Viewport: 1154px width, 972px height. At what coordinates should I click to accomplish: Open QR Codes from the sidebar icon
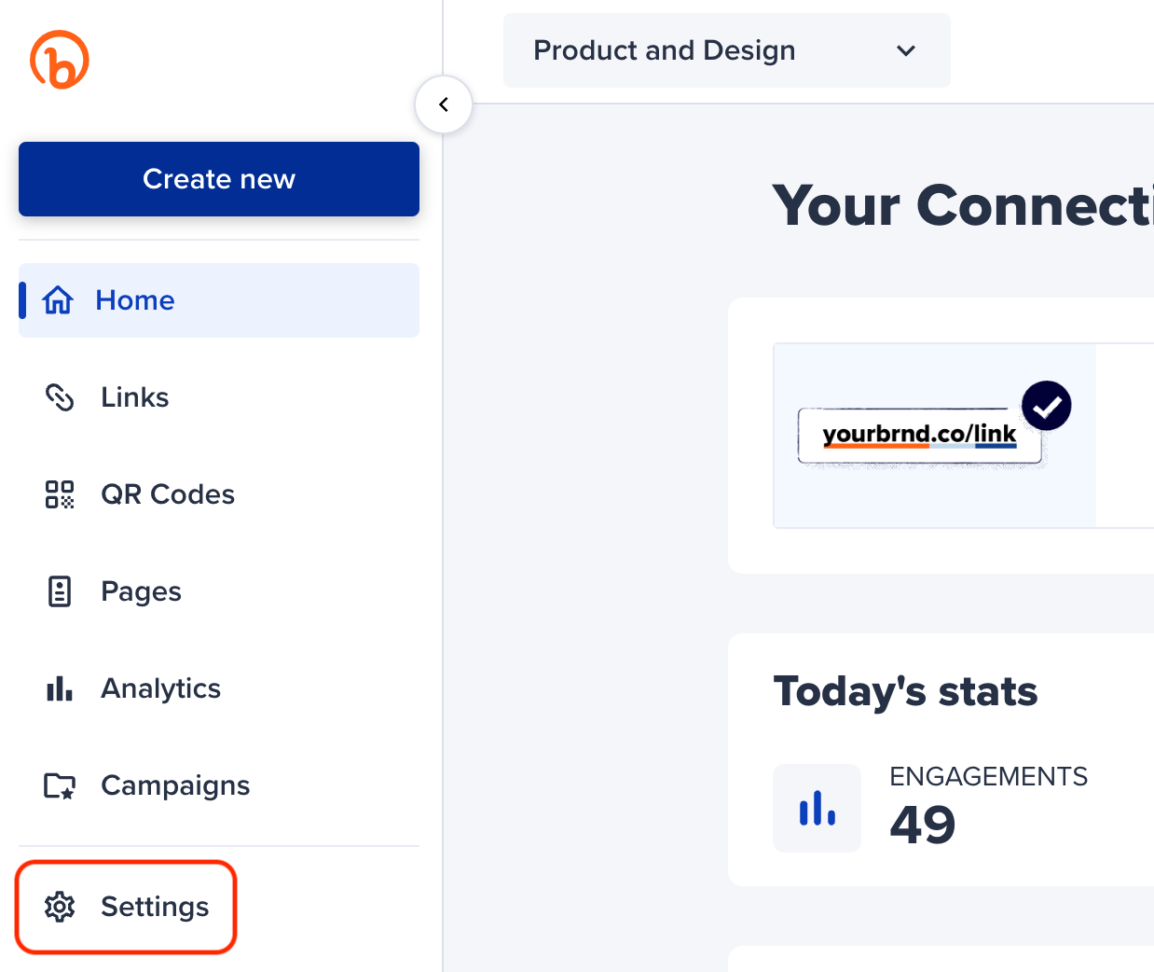[59, 494]
